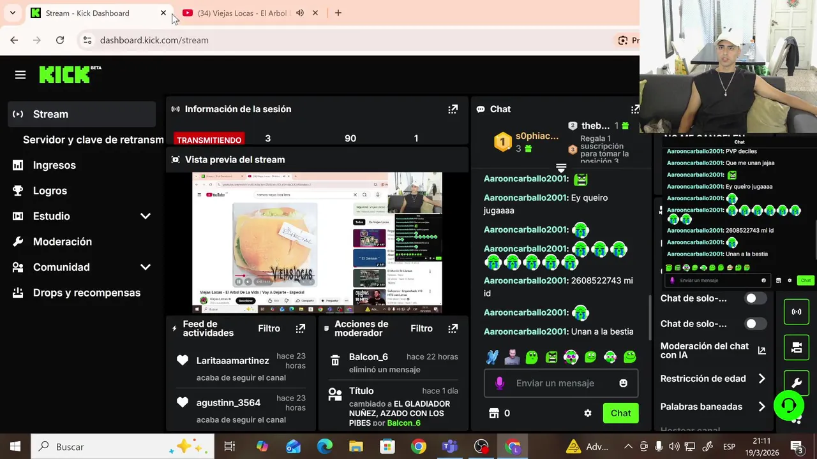Select message '2608522743 mi id'

click(x=558, y=287)
